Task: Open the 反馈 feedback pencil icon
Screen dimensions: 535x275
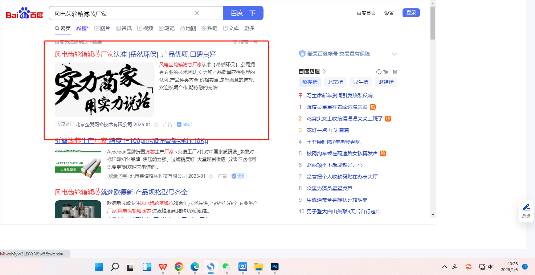Action: (x=526, y=208)
